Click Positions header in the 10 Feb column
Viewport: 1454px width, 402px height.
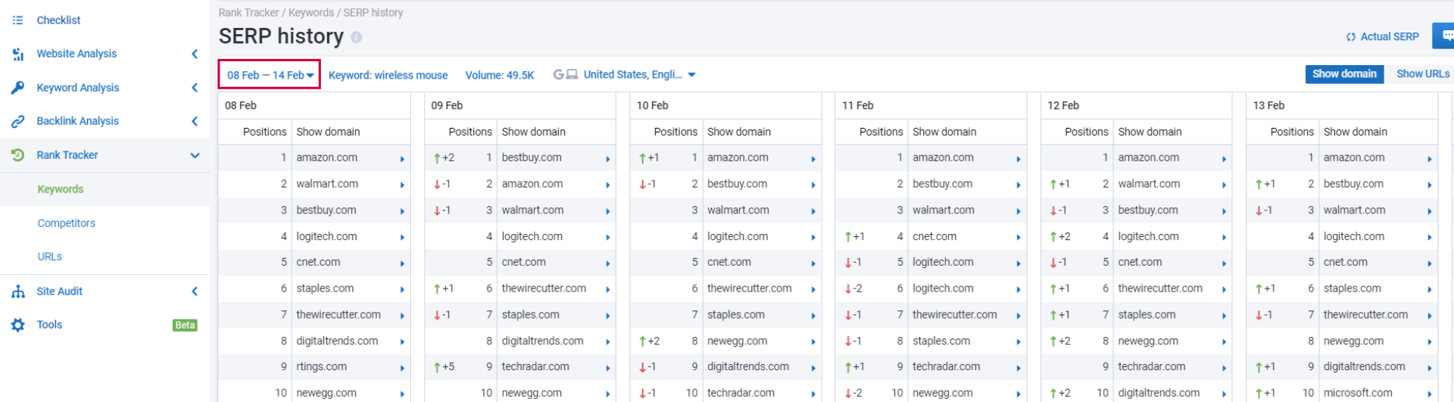point(676,132)
